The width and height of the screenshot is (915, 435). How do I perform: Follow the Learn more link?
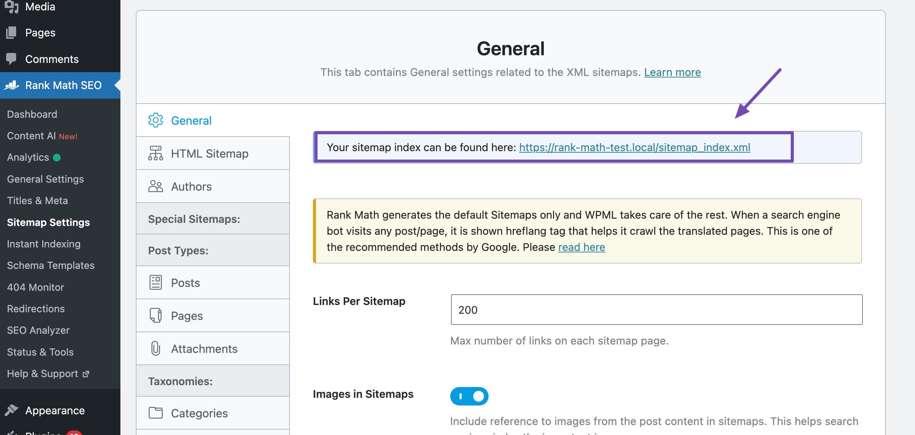672,72
